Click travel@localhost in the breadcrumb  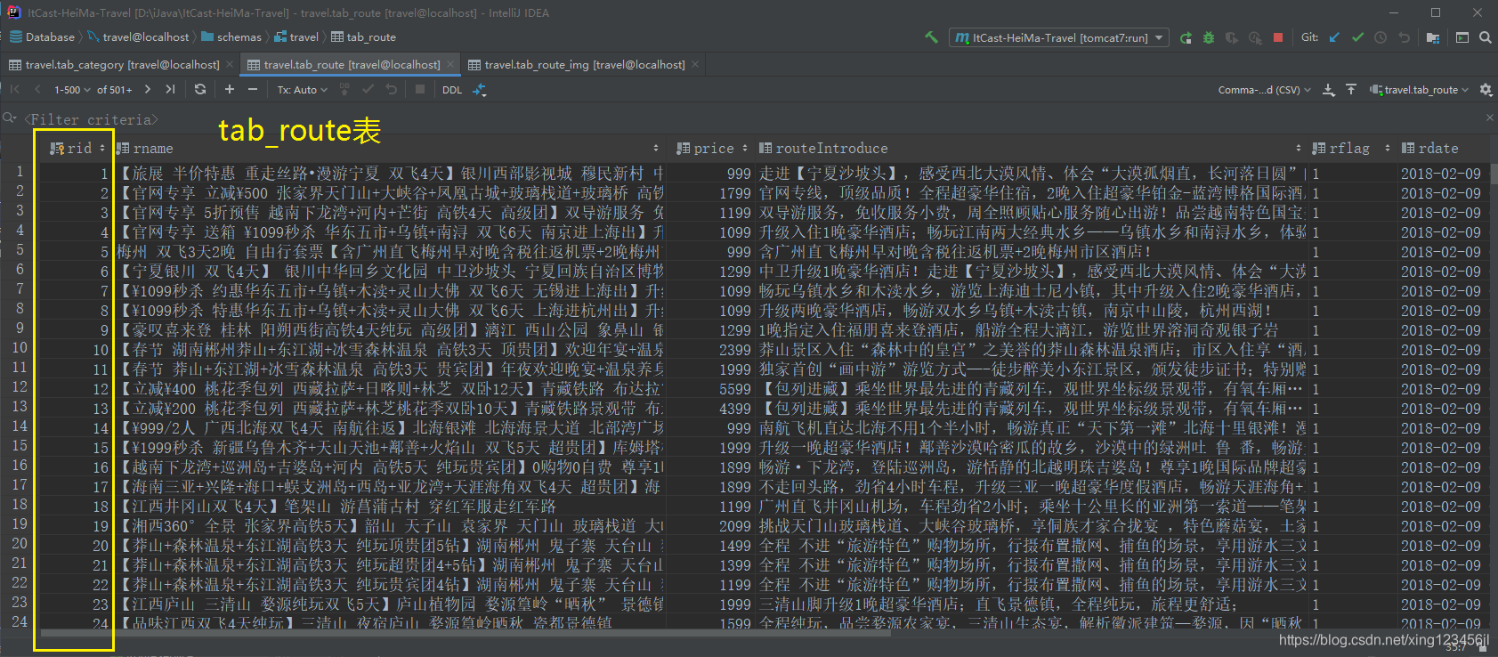138,37
